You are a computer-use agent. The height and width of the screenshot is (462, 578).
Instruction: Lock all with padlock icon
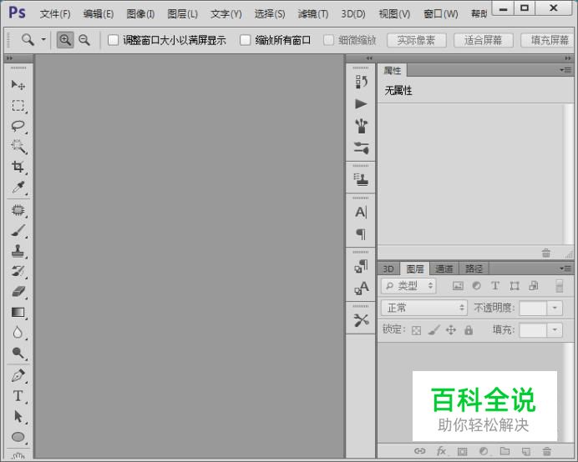tap(469, 330)
